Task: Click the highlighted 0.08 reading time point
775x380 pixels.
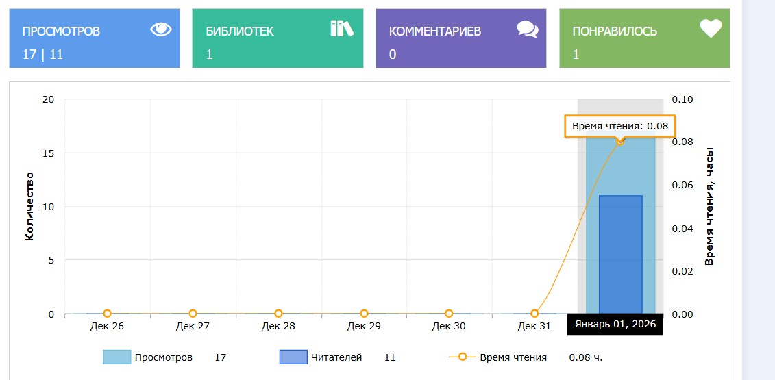Action: coord(620,141)
